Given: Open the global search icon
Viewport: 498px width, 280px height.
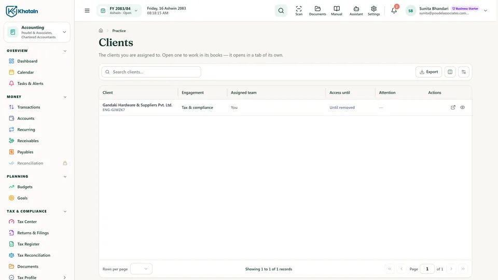Looking at the screenshot, I should pos(281,10).
